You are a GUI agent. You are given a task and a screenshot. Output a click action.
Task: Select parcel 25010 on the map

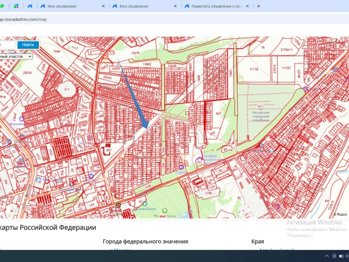click(27, 73)
